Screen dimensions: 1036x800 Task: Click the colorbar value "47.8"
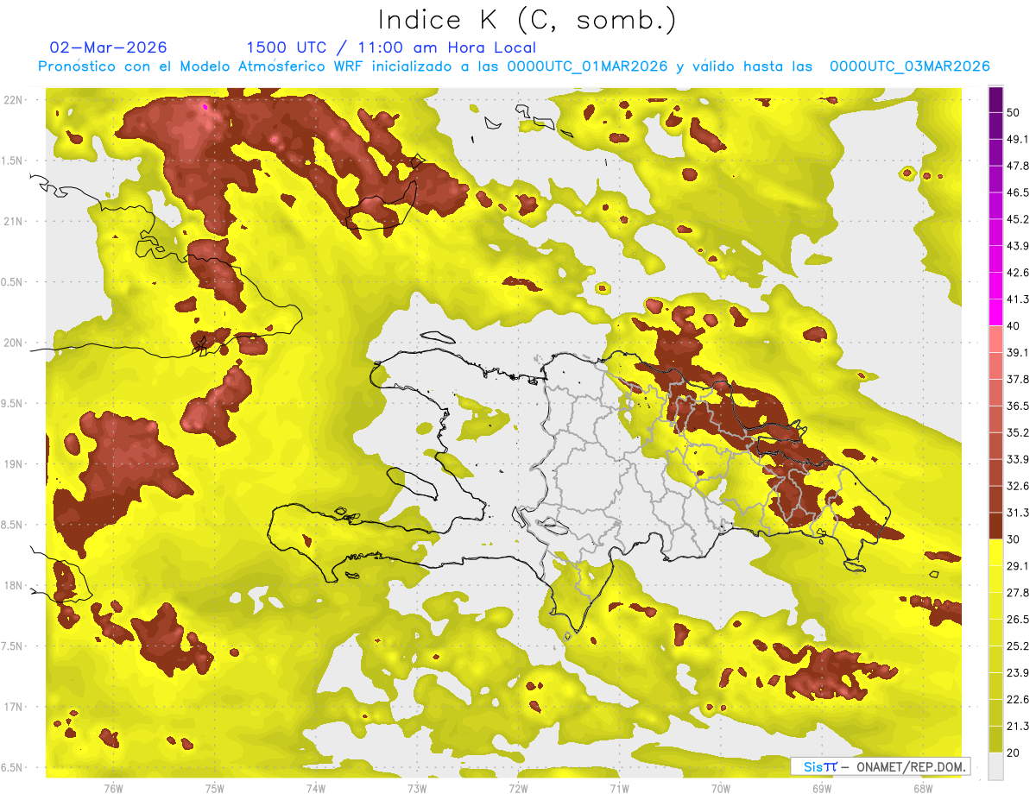(1018, 166)
